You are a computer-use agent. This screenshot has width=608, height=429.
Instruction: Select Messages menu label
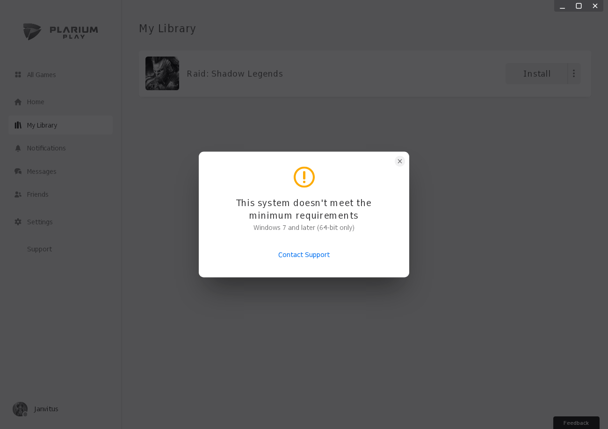pos(42,172)
